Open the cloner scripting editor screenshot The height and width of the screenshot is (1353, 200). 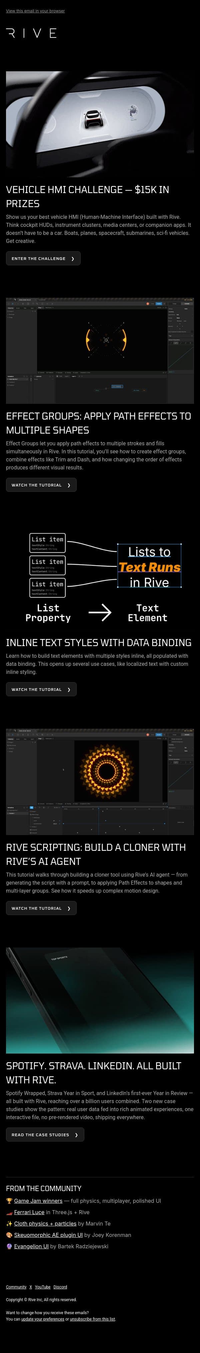pyautogui.click(x=100, y=782)
